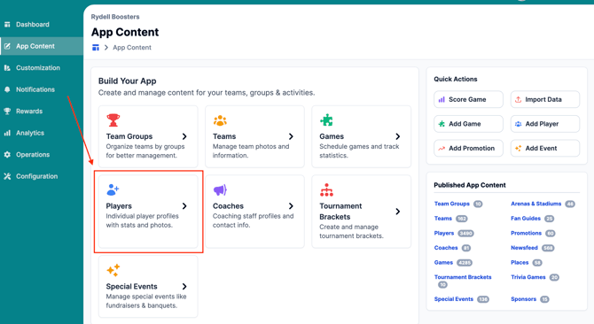Expand the Coaches card chevron
This screenshot has width=594, height=324.
[x=291, y=206]
